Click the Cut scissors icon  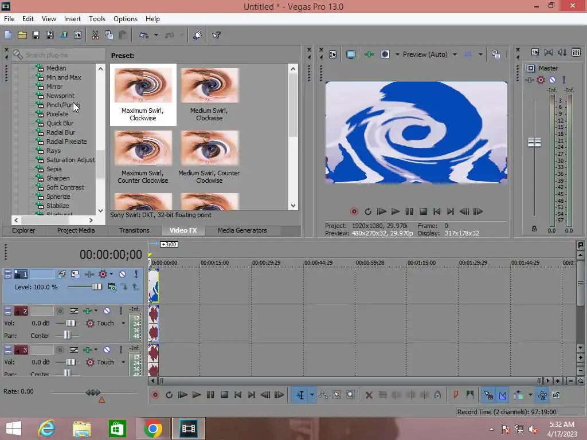point(95,35)
